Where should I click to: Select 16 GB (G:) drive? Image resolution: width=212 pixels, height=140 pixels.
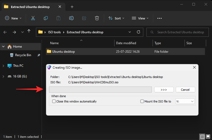(20, 76)
